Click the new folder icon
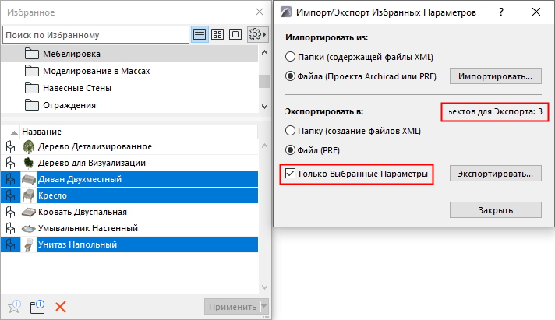The height and width of the screenshot is (320, 555). point(37,306)
